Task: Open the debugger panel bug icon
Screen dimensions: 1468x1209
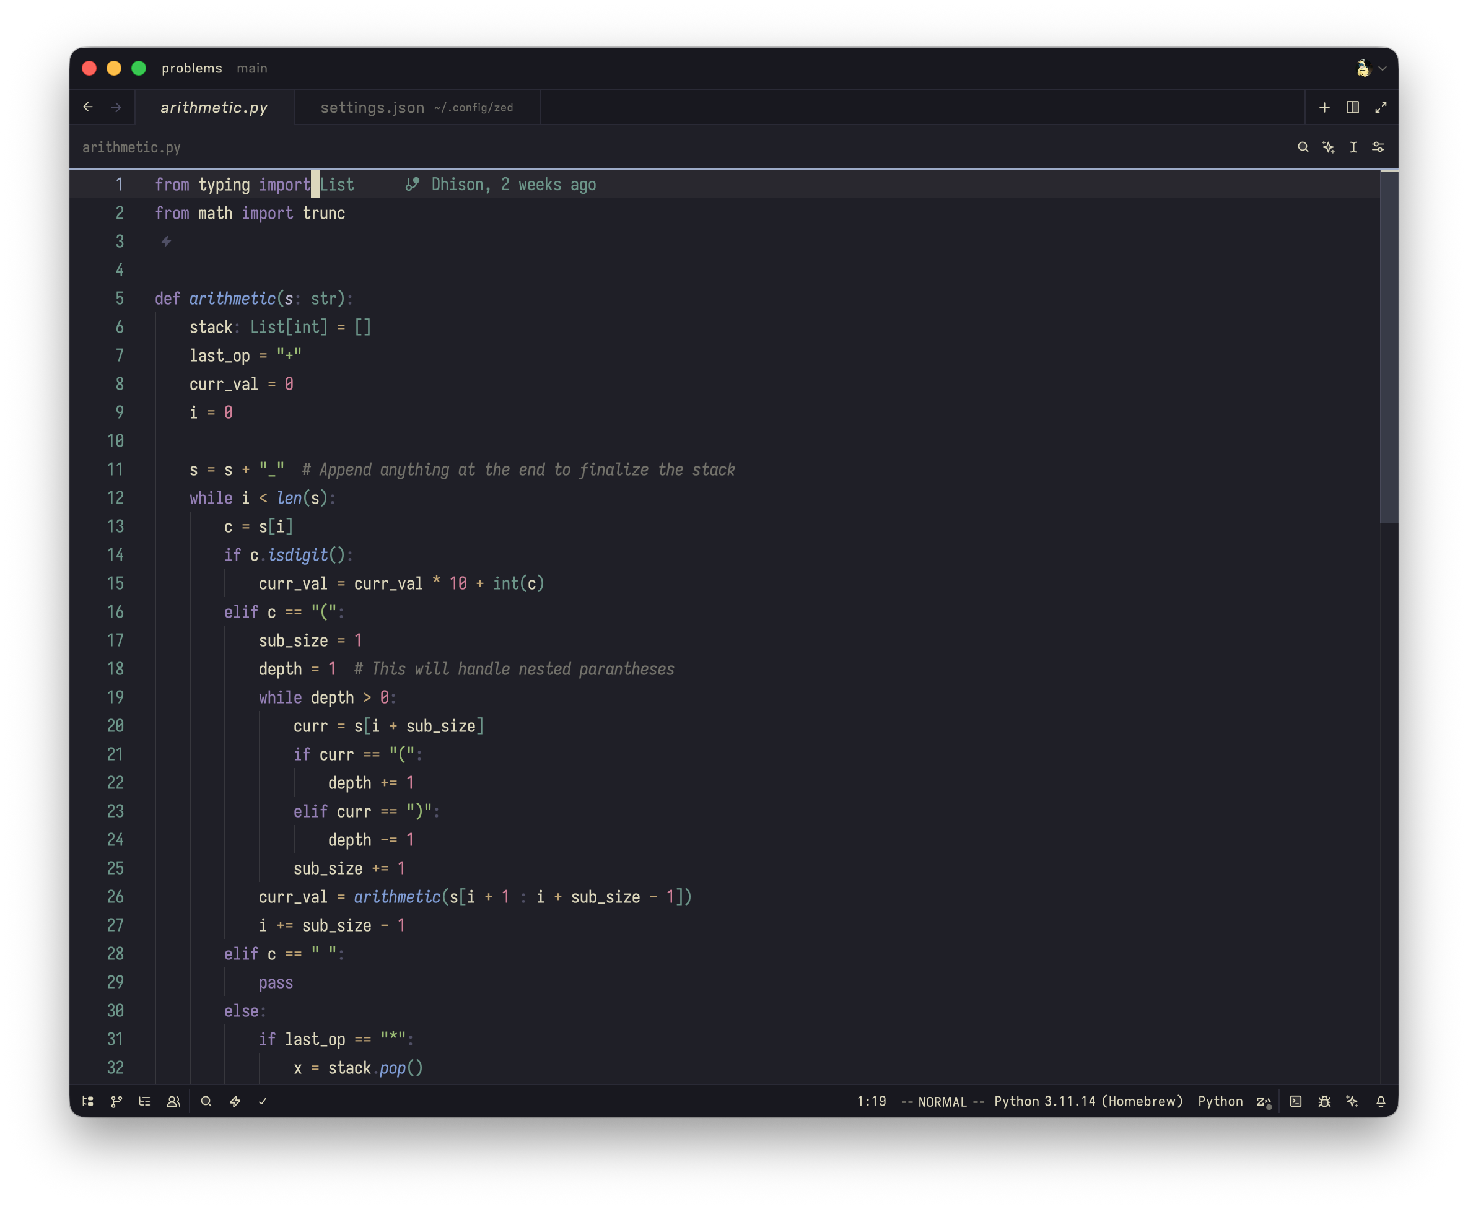Action: click(x=1324, y=1101)
